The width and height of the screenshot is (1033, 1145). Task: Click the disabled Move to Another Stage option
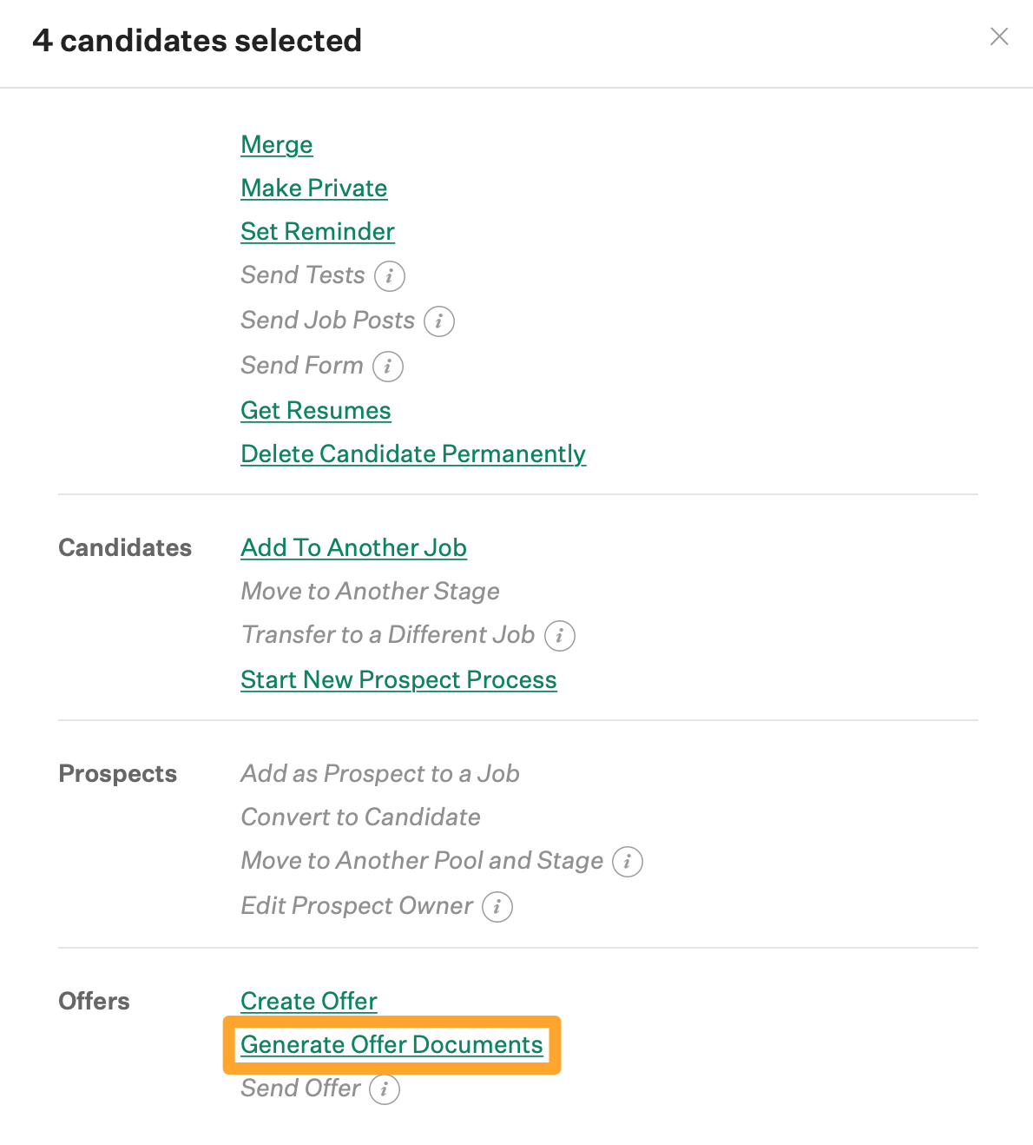pos(371,592)
